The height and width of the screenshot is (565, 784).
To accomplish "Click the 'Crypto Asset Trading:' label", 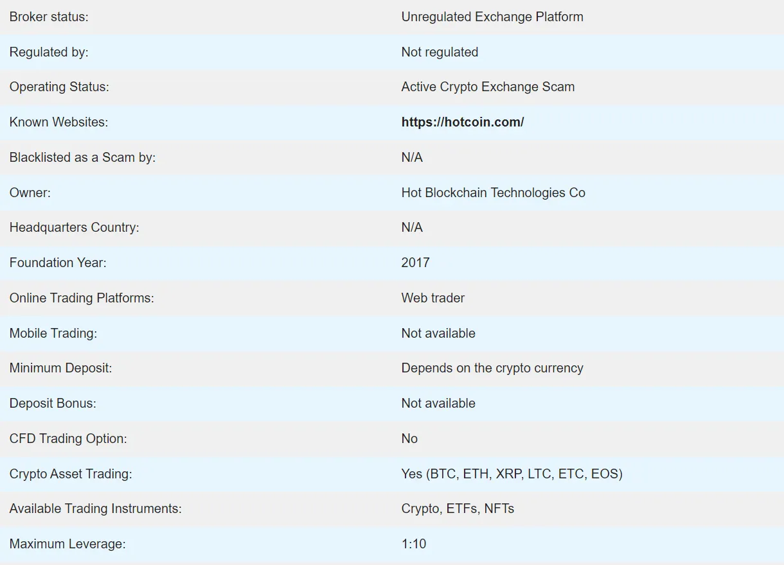I will tap(71, 474).
